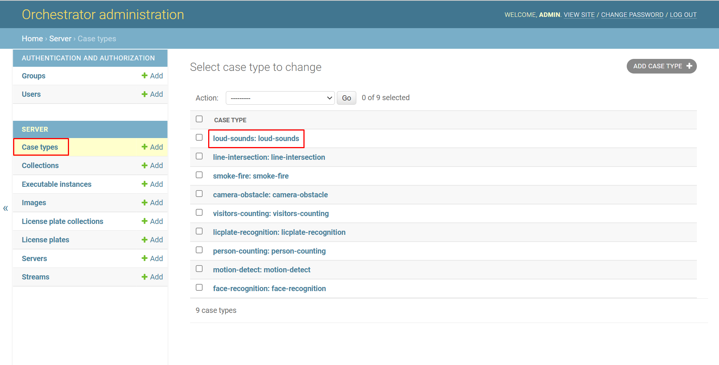Click the Go button next to Action
This screenshot has height=365, width=719.
click(346, 98)
